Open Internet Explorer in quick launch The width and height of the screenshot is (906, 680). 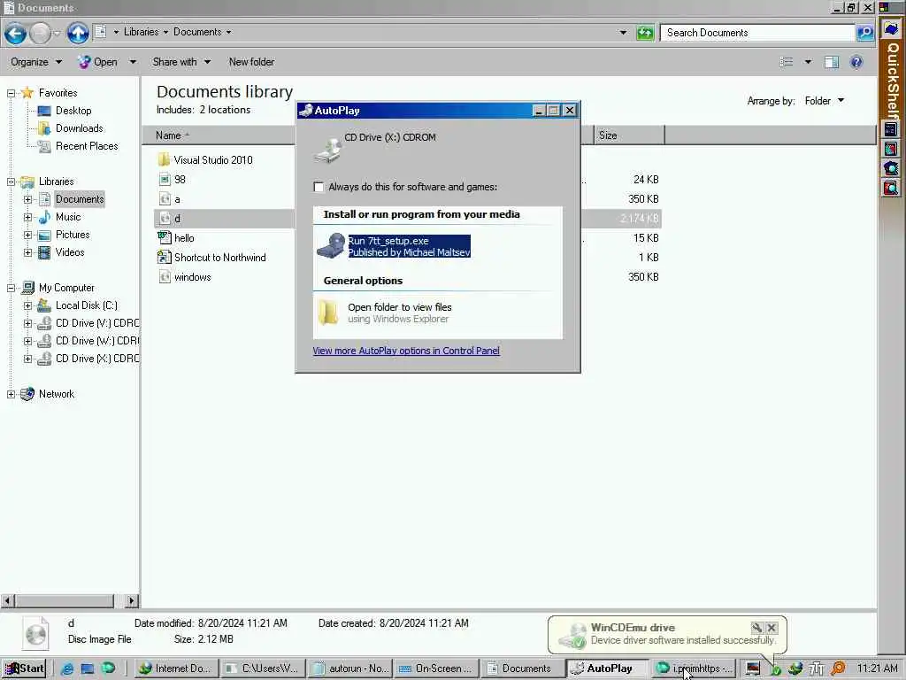click(x=67, y=668)
